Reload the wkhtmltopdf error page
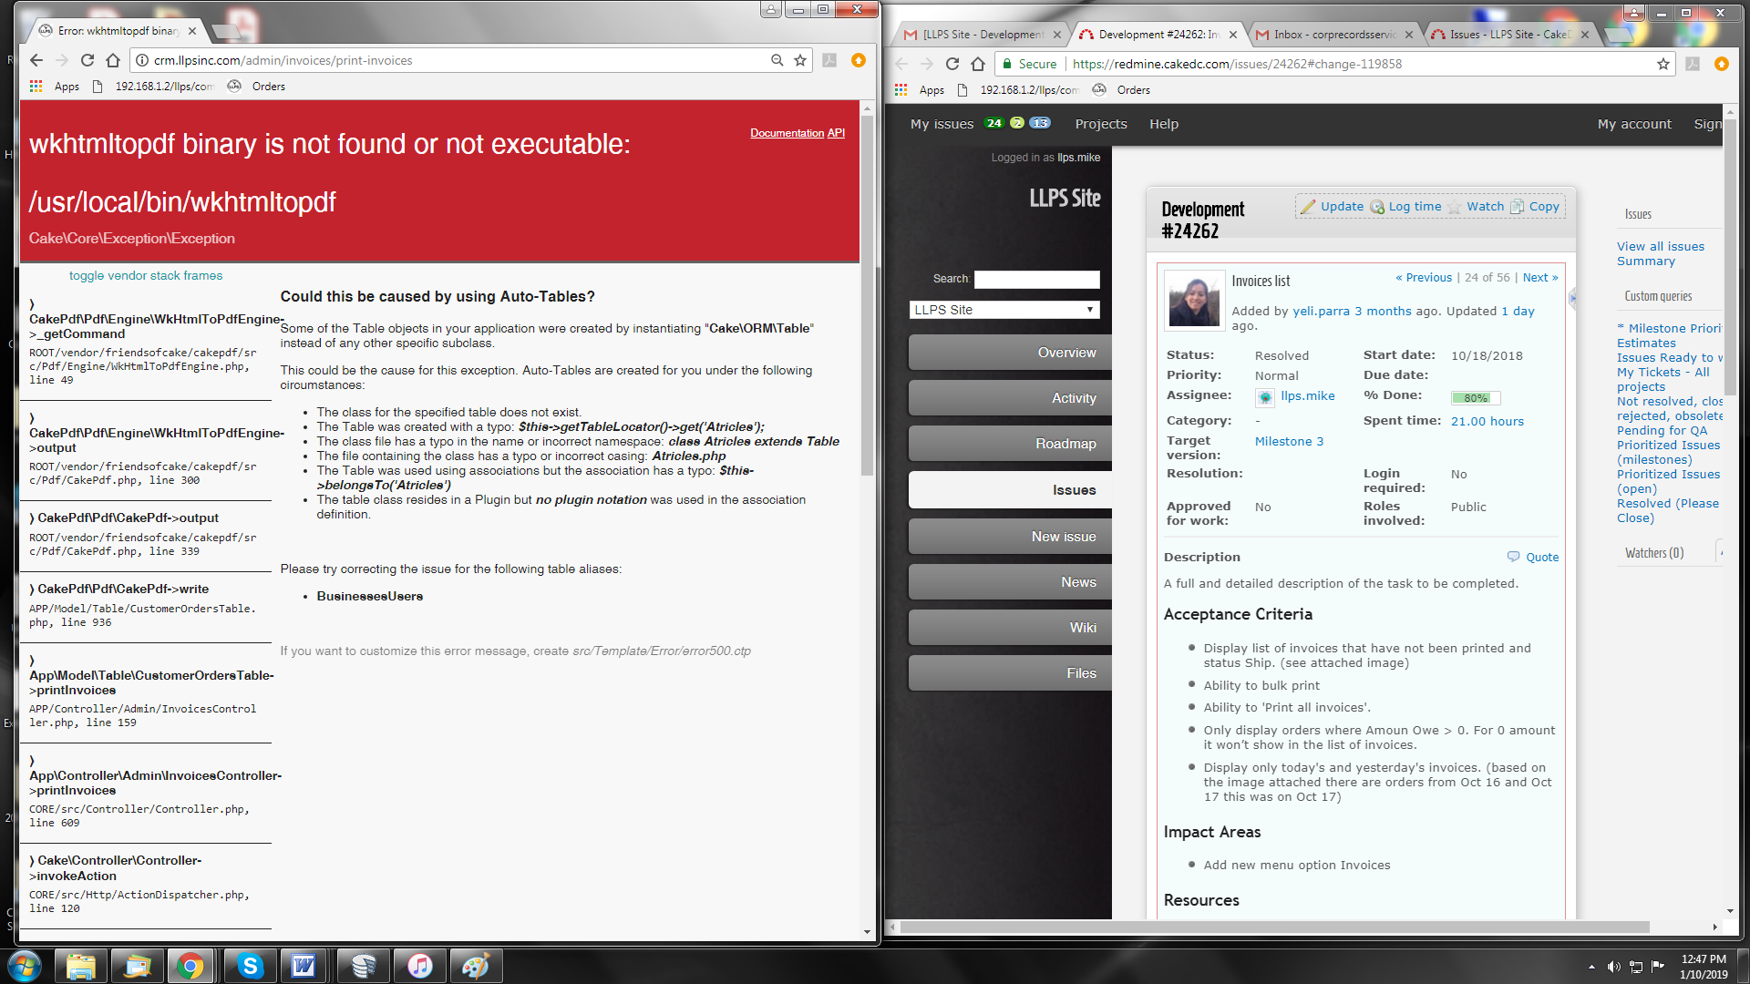 tap(87, 60)
